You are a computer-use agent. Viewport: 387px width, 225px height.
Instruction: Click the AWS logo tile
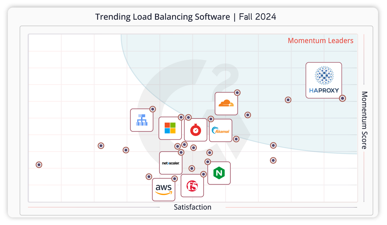(164, 190)
